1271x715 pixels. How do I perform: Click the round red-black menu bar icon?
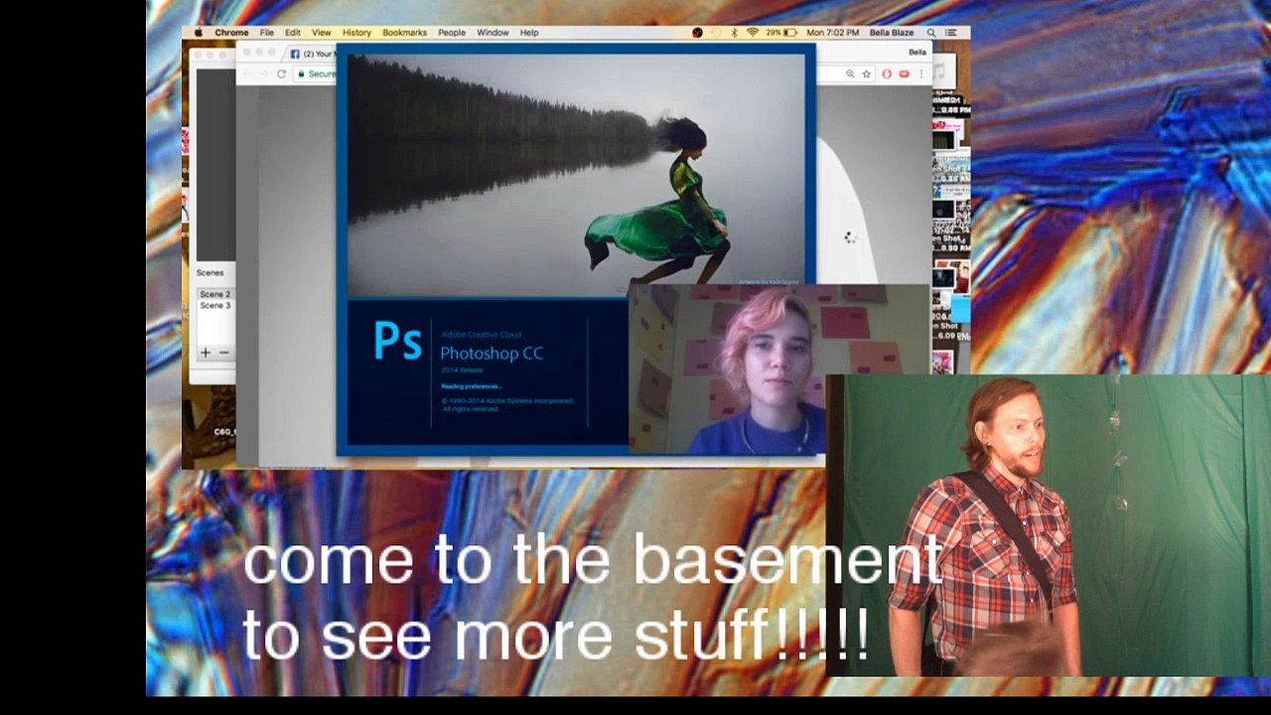click(698, 33)
